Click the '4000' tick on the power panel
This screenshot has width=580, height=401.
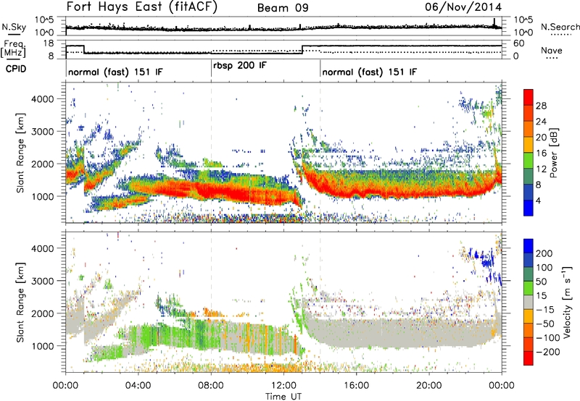pyautogui.click(x=42, y=99)
